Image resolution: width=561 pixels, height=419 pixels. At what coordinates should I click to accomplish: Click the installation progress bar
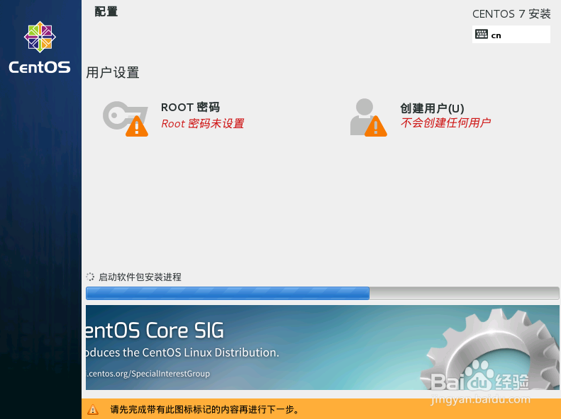pyautogui.click(x=323, y=294)
